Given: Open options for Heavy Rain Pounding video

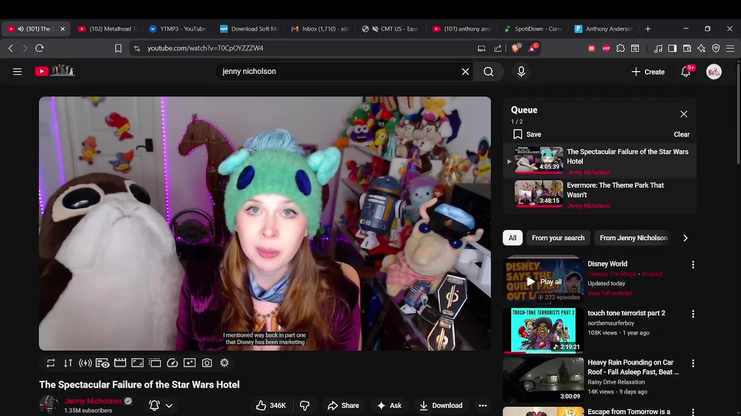Looking at the screenshot, I should click(693, 363).
